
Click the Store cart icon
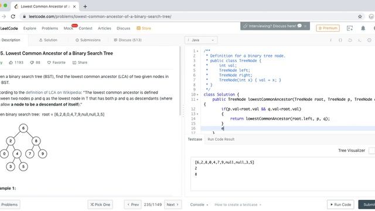pos(138,28)
